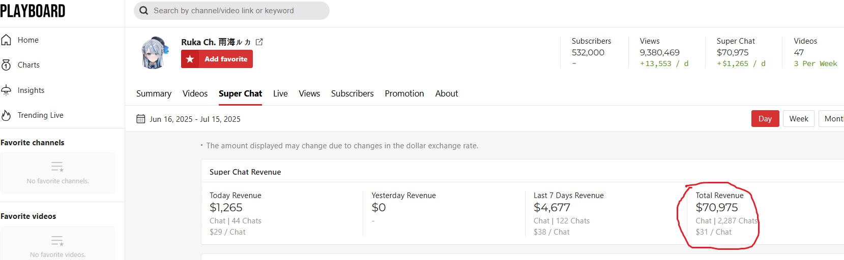
Task: Click the star icon on Add favorite
Action: coord(190,59)
